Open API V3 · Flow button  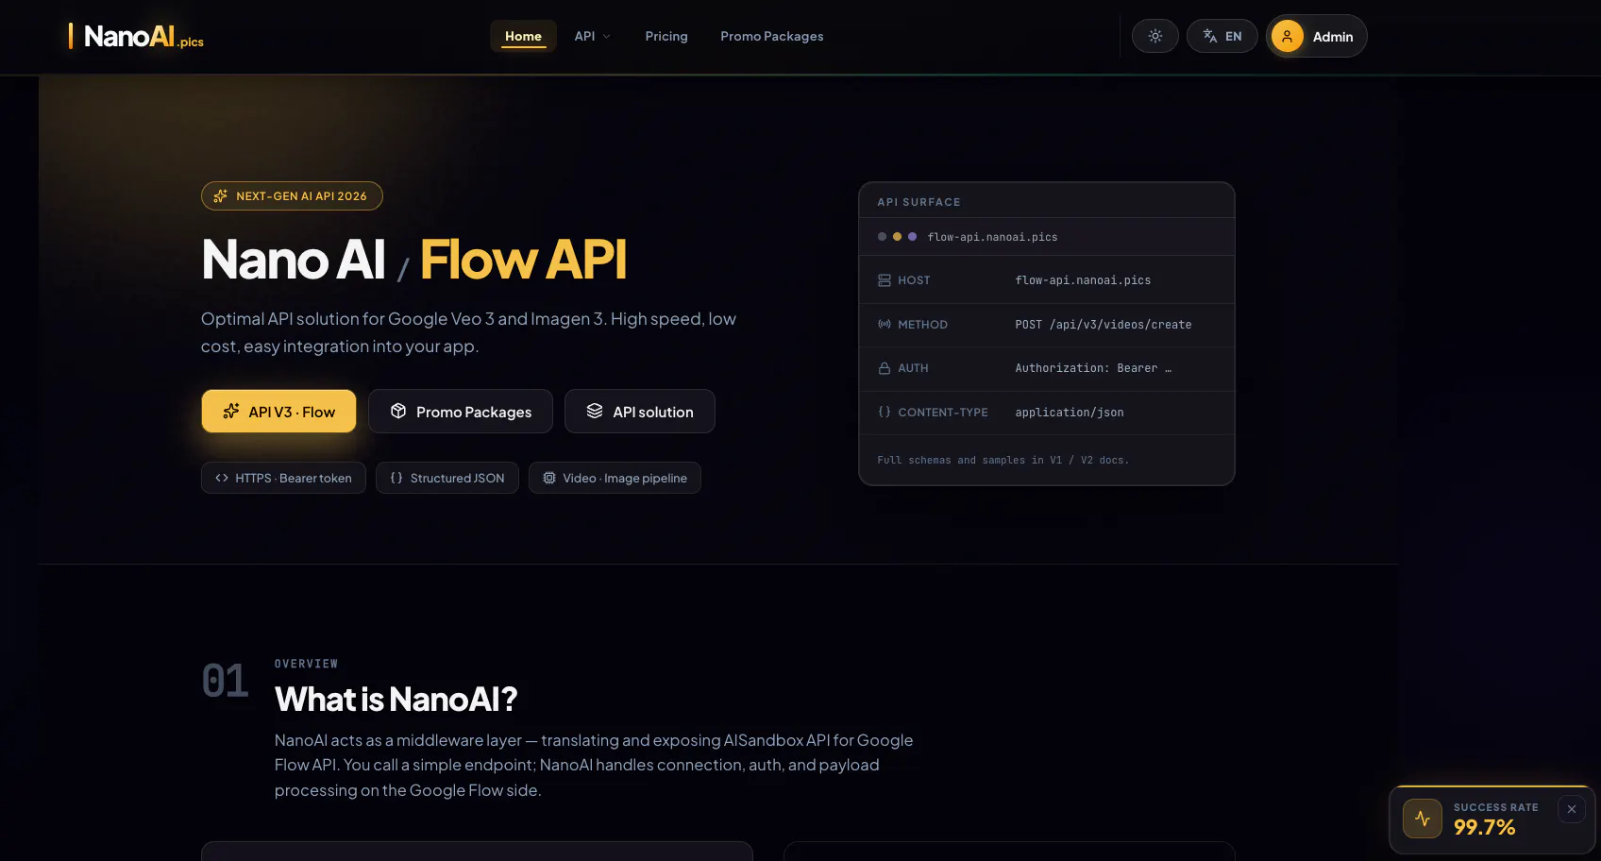tap(278, 412)
